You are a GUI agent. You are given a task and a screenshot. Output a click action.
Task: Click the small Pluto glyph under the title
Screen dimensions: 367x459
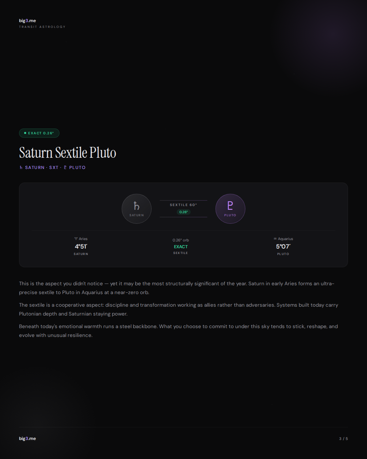(65, 168)
